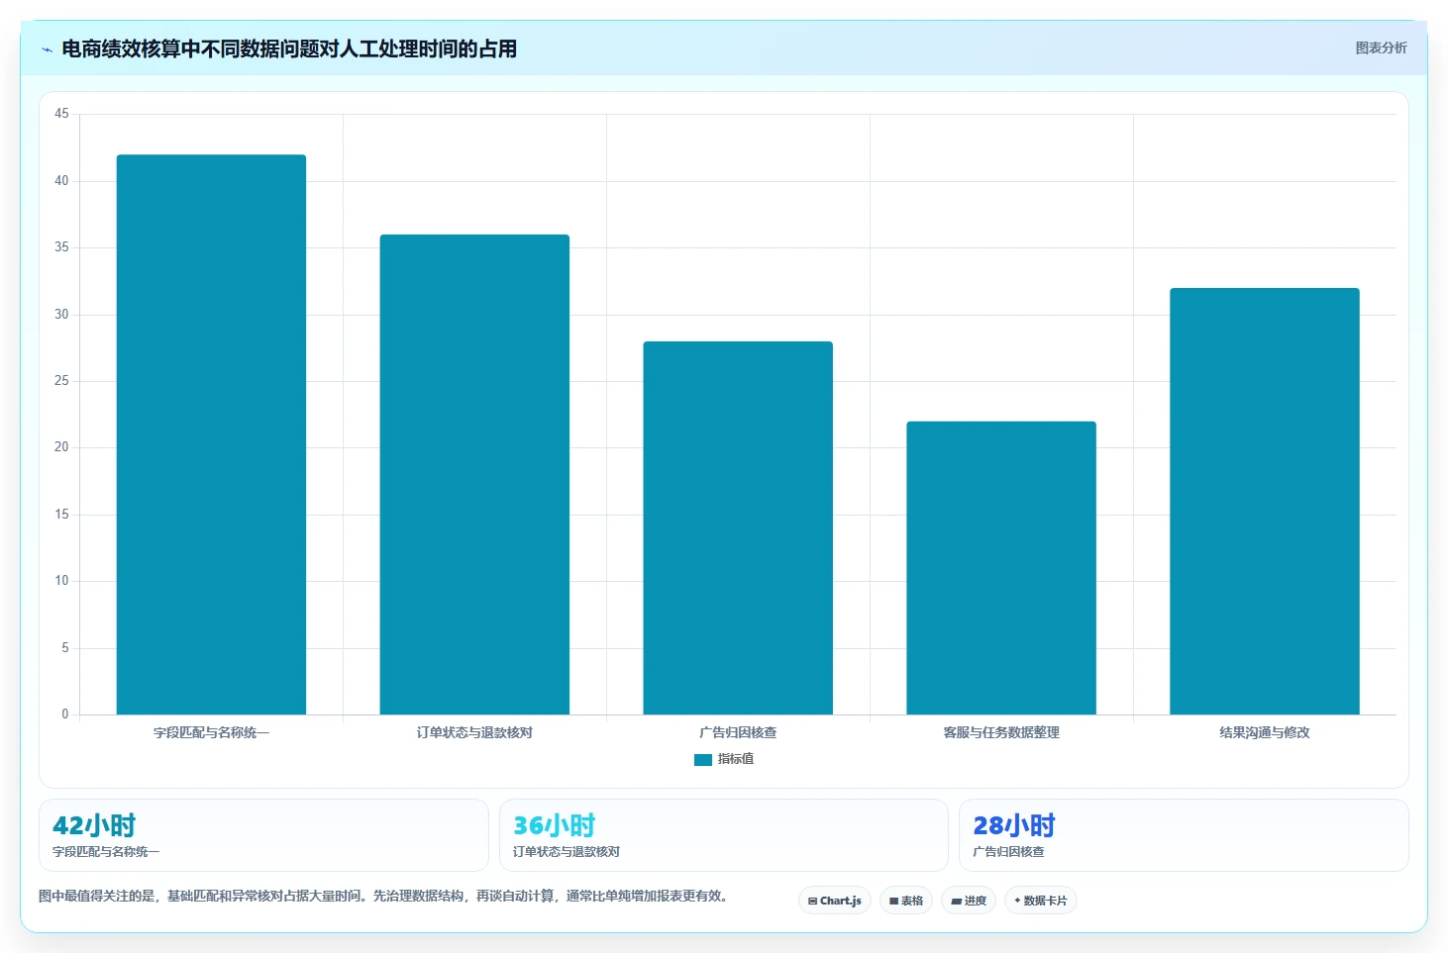Toggle the 指标值 legend color swatch
This screenshot has width=1448, height=953.
703,759
